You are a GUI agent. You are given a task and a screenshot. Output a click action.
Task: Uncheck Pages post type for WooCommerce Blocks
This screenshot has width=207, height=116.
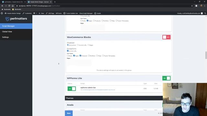[74, 56]
